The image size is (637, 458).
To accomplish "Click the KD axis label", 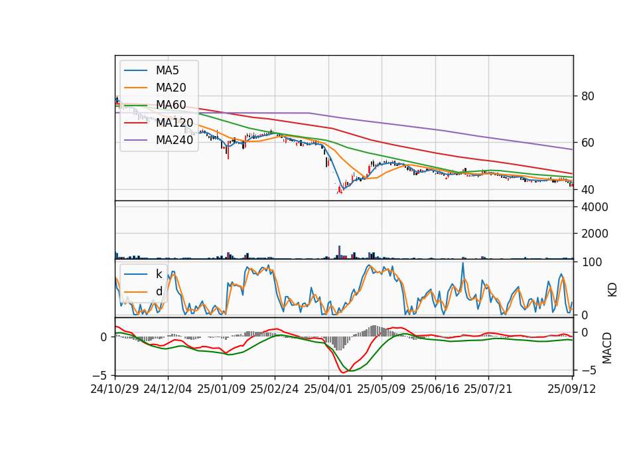I will (612, 290).
